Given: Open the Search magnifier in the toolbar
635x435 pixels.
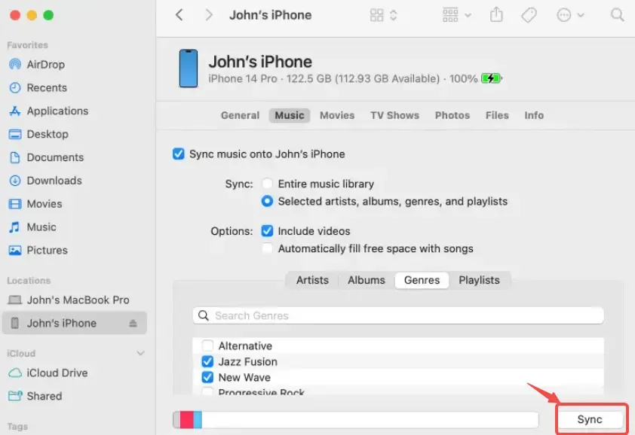Looking at the screenshot, I should pos(617,15).
